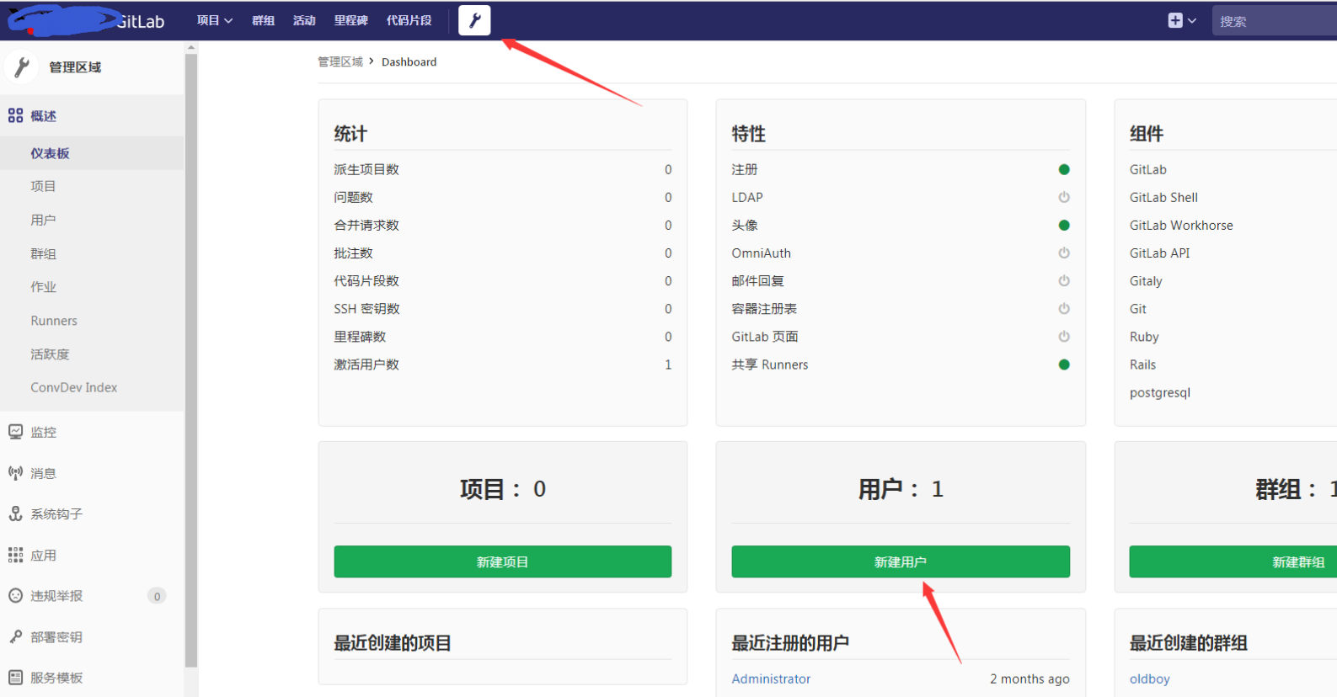Click the 服务模板 template icon

pyautogui.click(x=15, y=677)
